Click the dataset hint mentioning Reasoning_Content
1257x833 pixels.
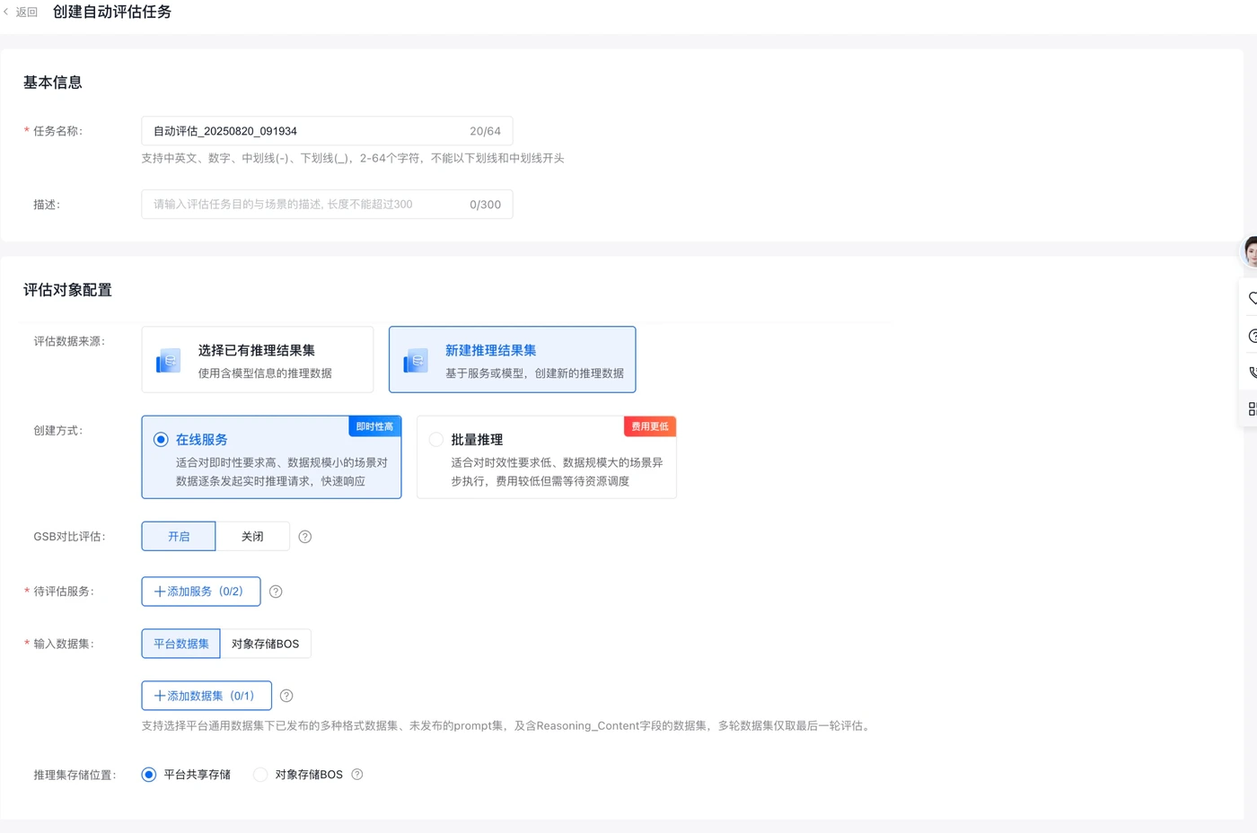tap(507, 725)
